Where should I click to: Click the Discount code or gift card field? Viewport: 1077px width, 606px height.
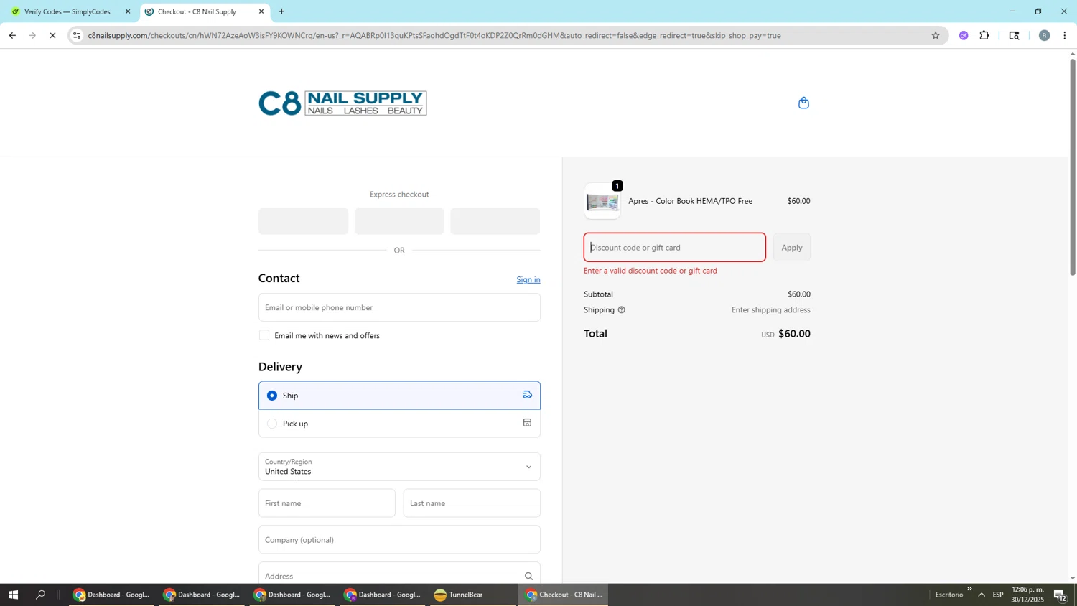(x=675, y=247)
